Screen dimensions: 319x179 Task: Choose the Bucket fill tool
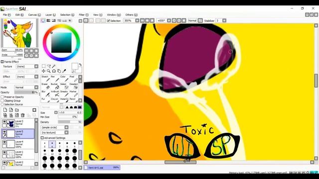pyautogui.click(x=54, y=86)
